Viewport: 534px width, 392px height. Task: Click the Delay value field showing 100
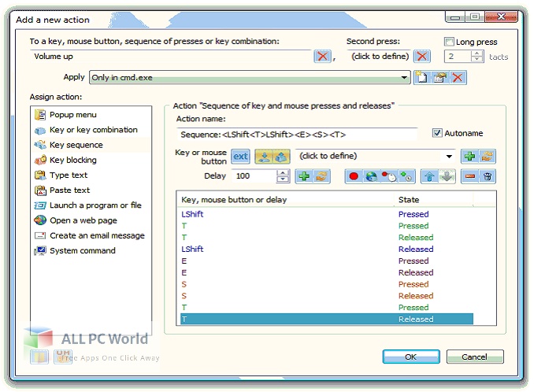(254, 176)
